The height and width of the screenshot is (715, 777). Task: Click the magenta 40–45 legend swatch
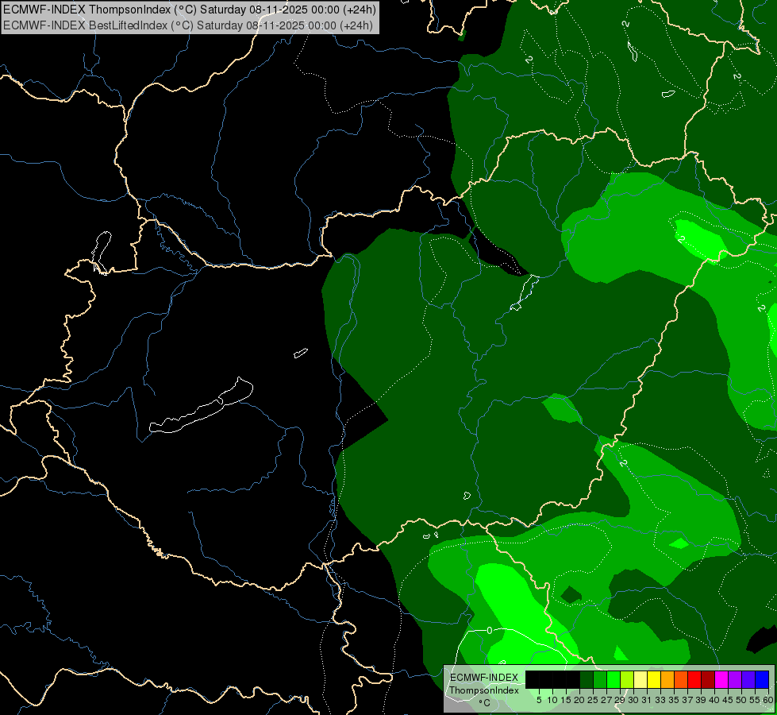721,679
